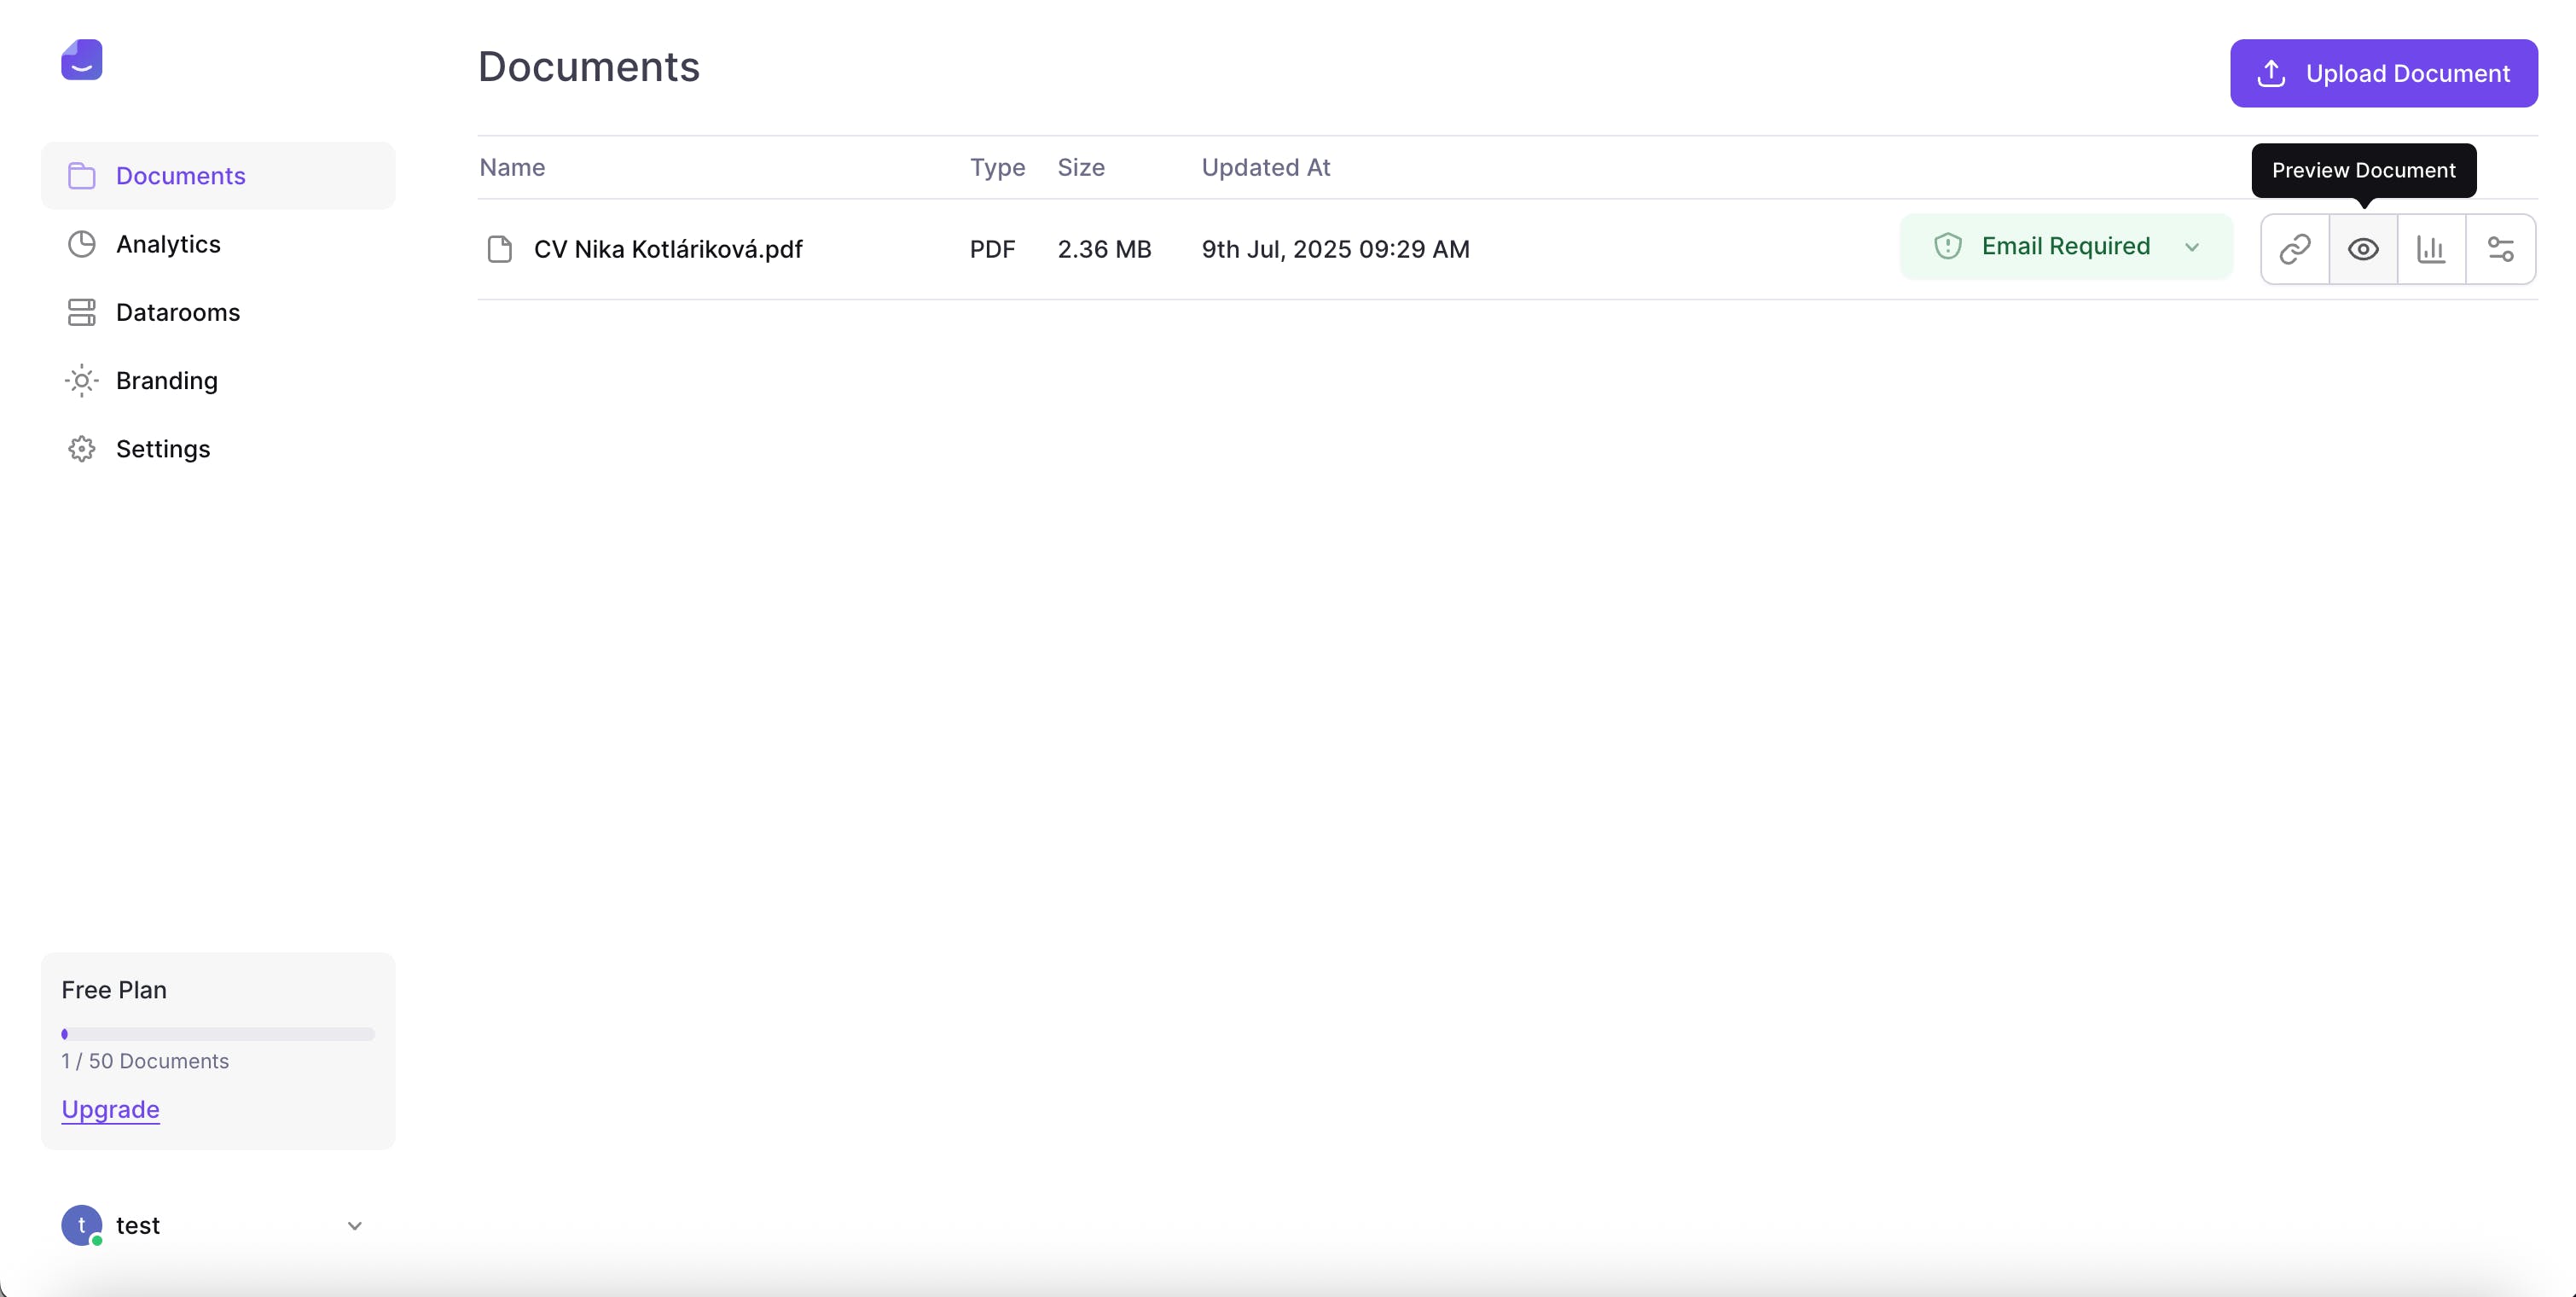Screen dimensions: 2576x1297
Task: Click the pie chart icon next to Analytics
Action: (x=82, y=244)
